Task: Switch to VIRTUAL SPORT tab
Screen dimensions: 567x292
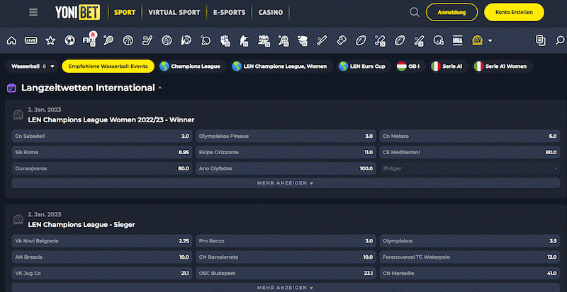Action: (174, 13)
